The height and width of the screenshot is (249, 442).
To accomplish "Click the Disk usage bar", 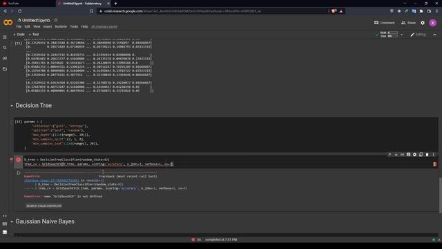I will [393, 36].
